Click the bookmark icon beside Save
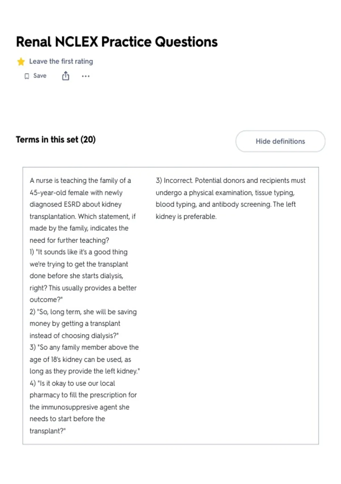This screenshot has width=341, height=484. 27,76
